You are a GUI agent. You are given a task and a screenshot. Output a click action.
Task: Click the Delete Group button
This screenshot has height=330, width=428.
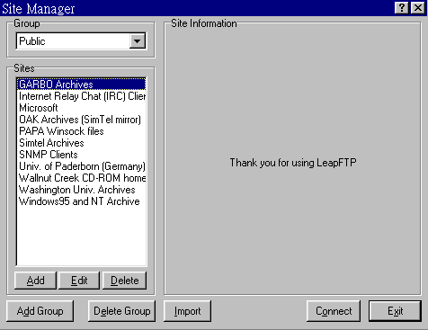[x=122, y=311]
